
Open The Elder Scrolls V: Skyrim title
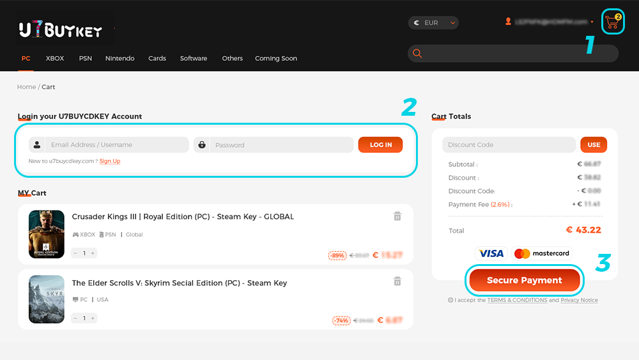(180, 283)
